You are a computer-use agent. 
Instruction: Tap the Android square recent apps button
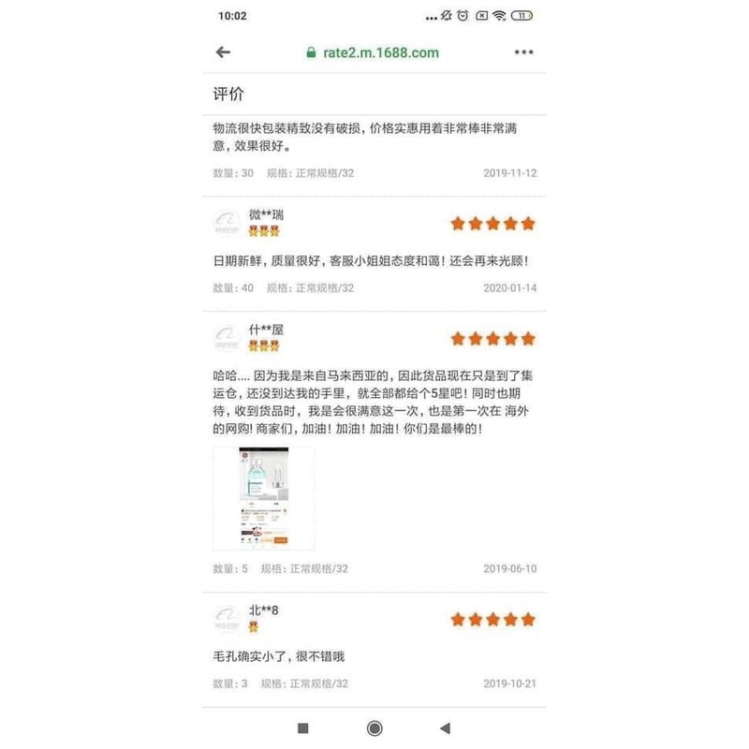pos(302,728)
